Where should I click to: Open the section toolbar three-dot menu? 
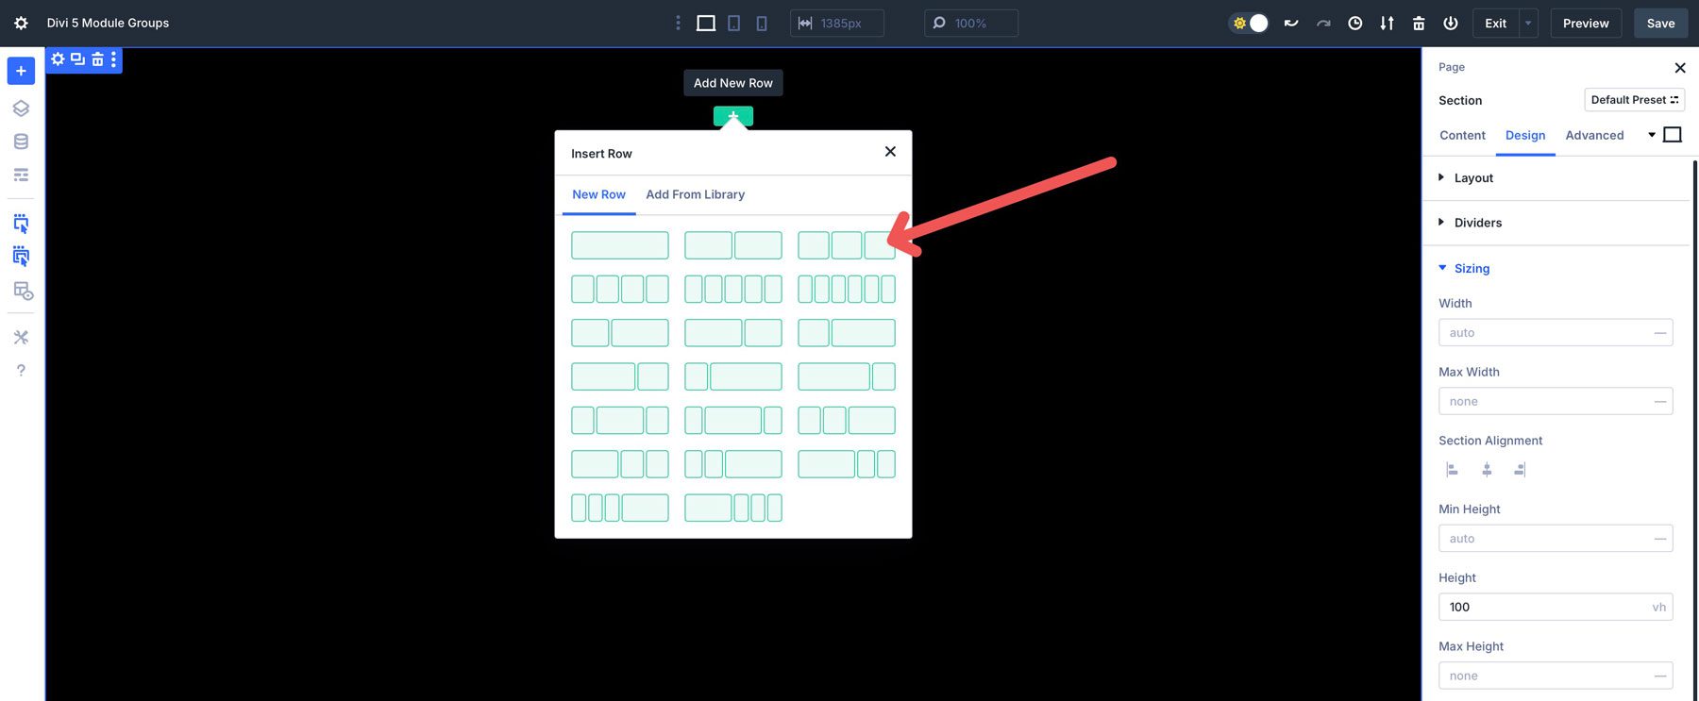(x=113, y=59)
